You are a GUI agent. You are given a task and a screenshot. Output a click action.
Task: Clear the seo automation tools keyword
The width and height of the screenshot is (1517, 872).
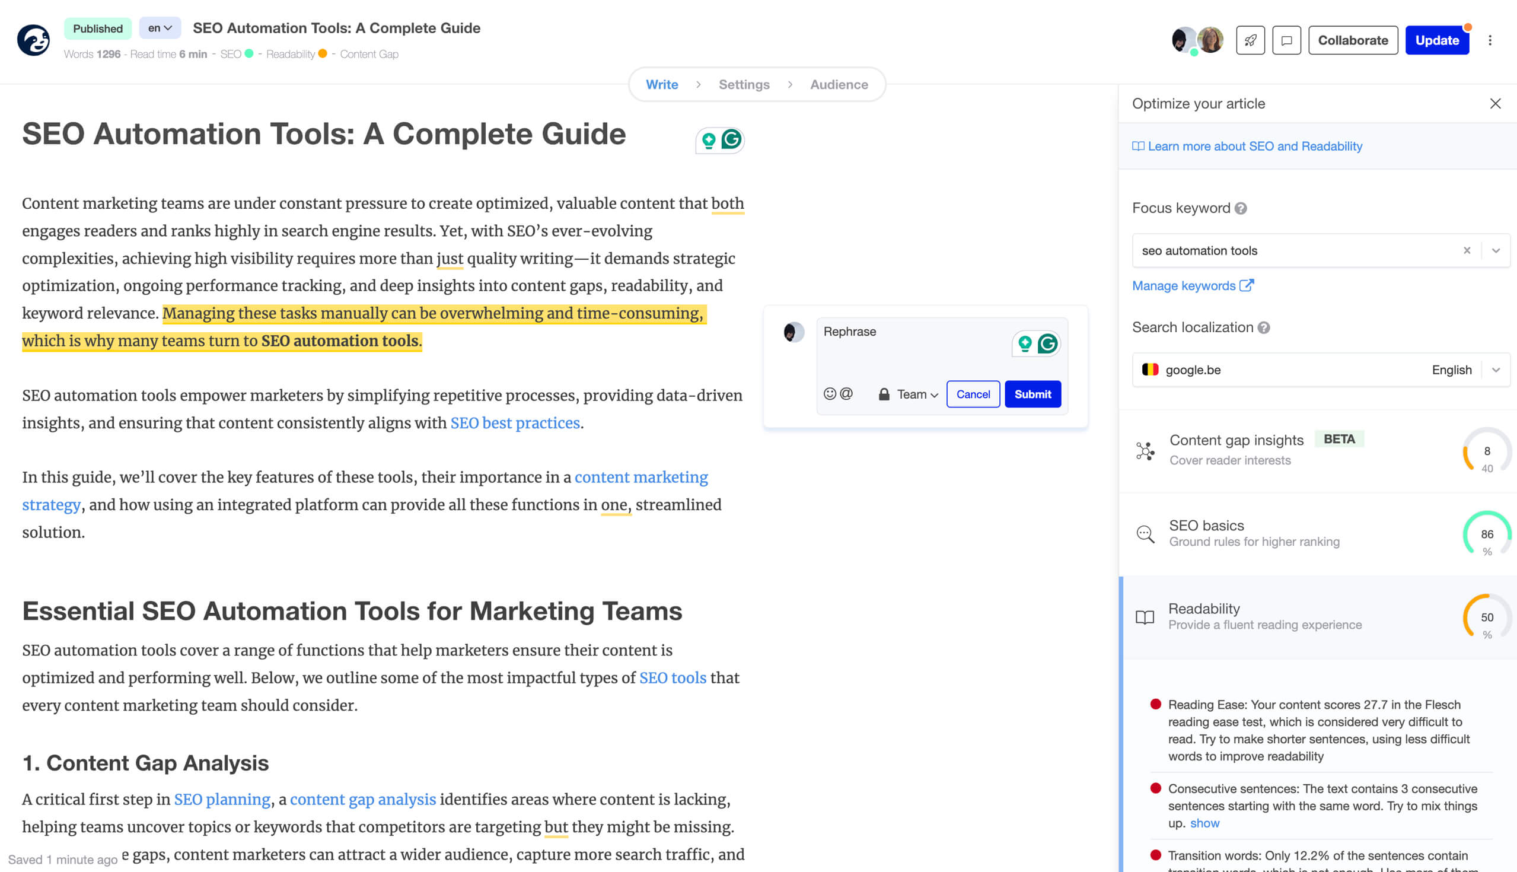1467,250
